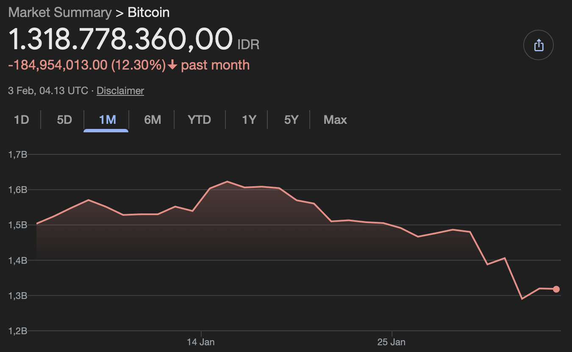This screenshot has height=352, width=572.
Task: Show the 5Y price chart
Action: (x=291, y=120)
